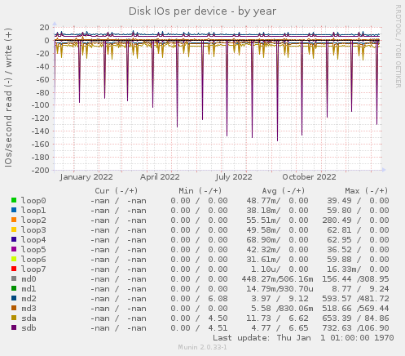
Task: Select the md0 legend label
Action: [x=29, y=279]
